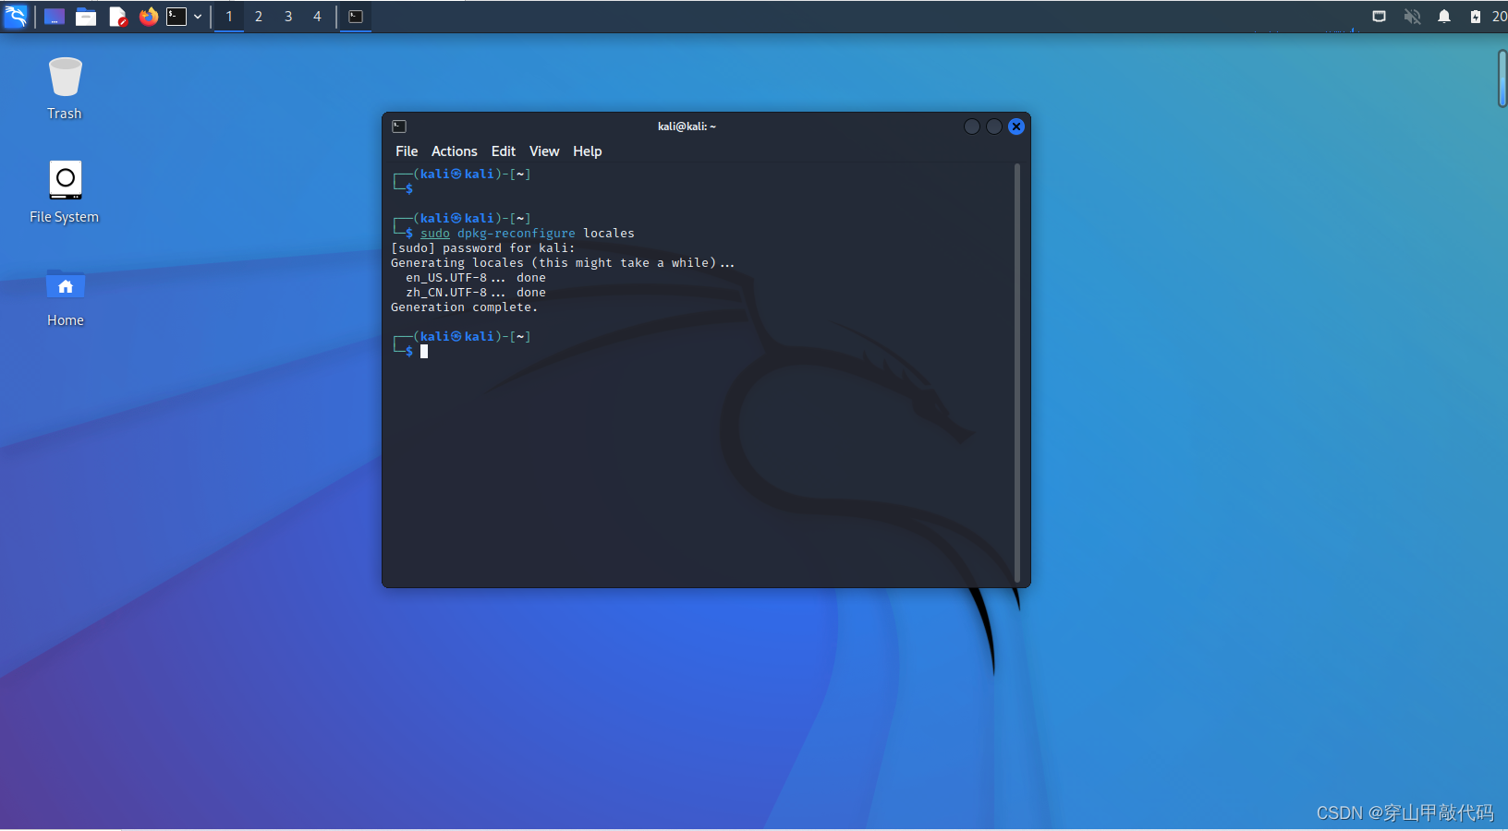Screen dimensions: 1508x831
Task: Click the show desktop panel icon
Action: tap(55, 17)
